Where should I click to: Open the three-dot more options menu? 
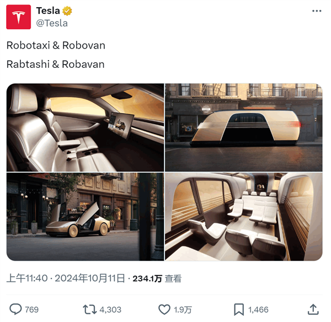coord(317,11)
